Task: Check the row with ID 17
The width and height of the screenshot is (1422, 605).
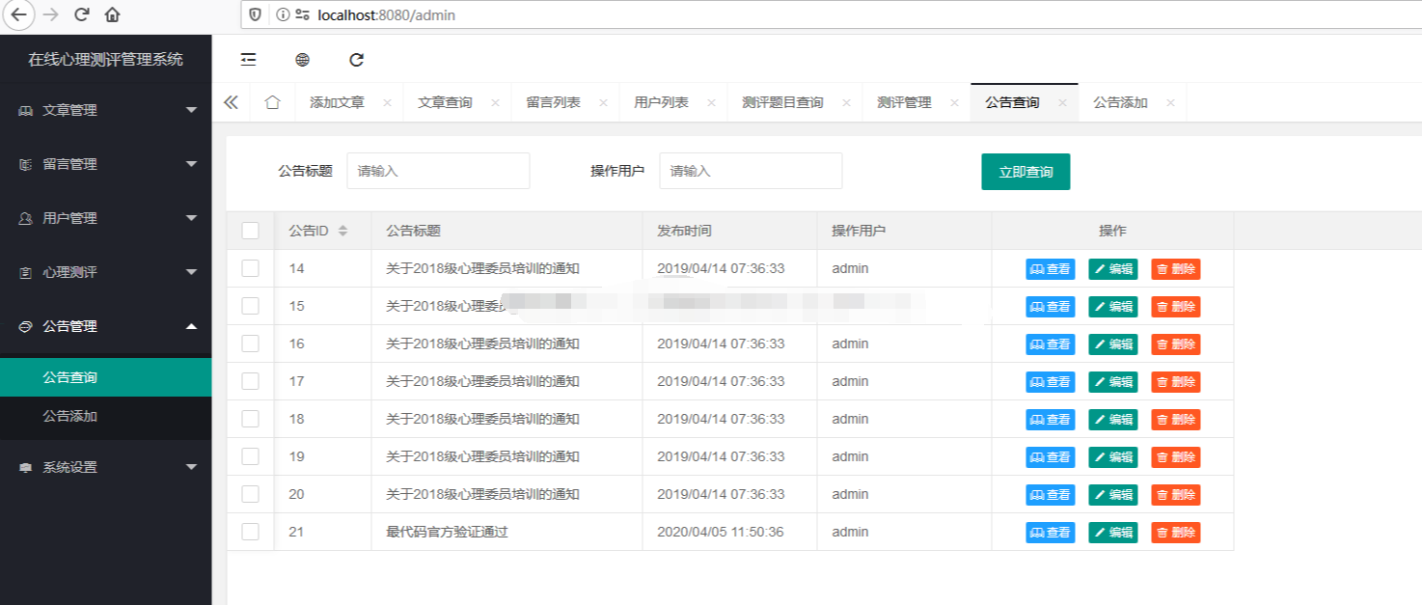Action: coord(251,381)
